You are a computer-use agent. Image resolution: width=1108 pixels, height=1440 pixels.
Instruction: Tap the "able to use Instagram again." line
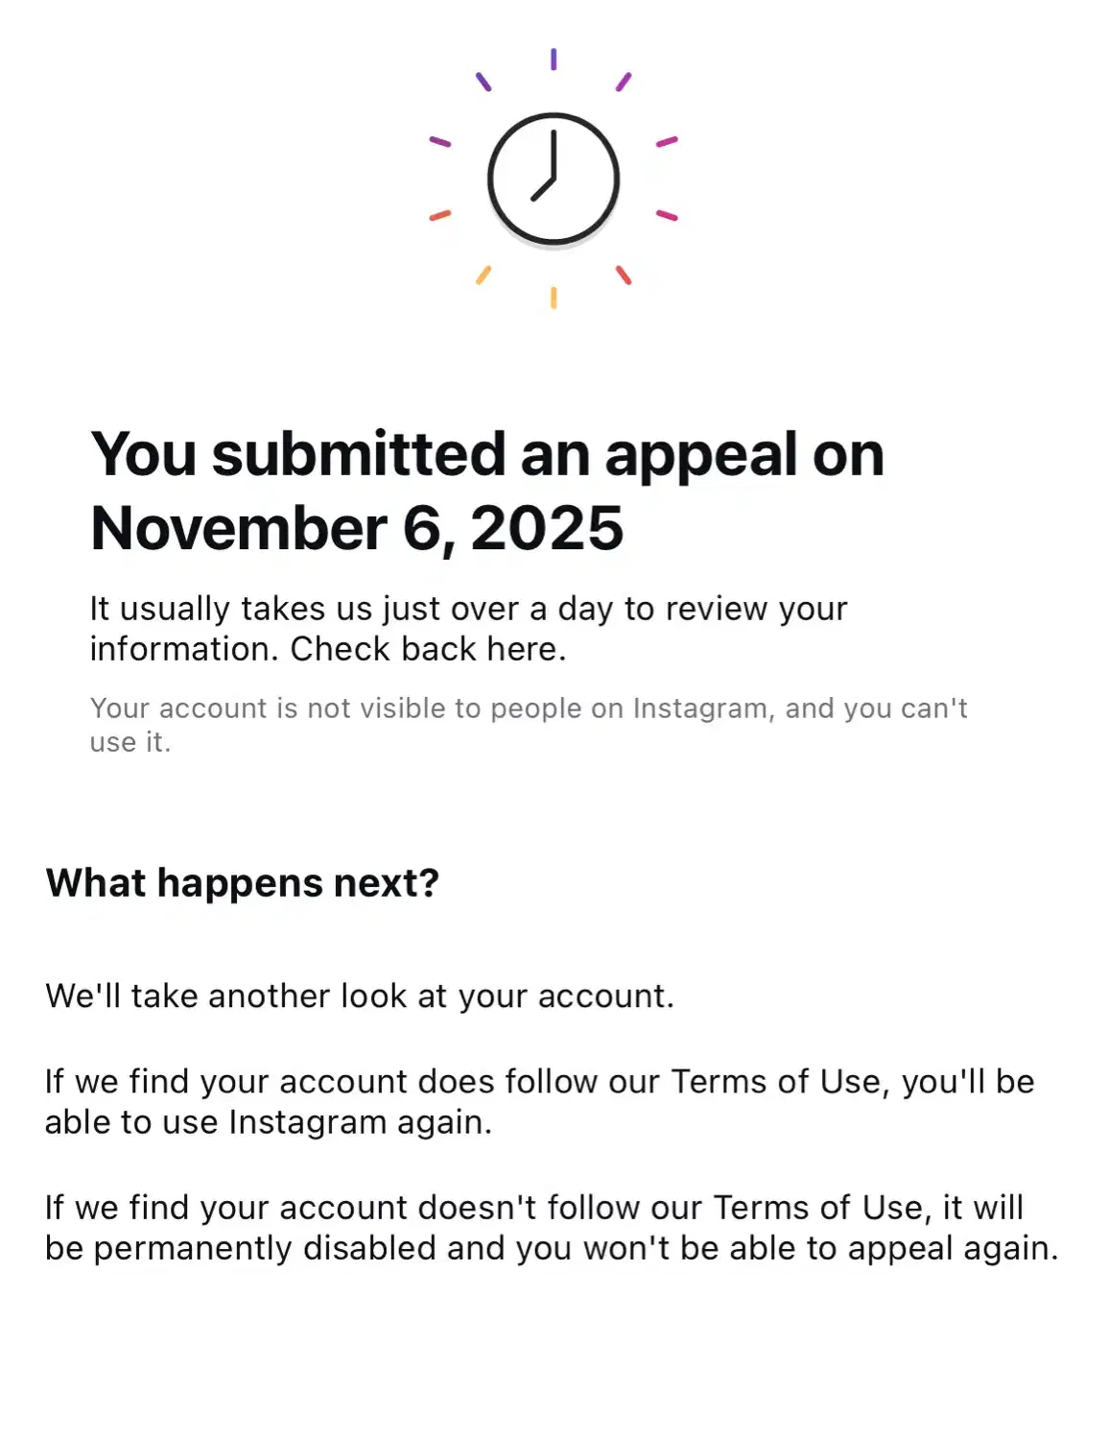tap(269, 1121)
